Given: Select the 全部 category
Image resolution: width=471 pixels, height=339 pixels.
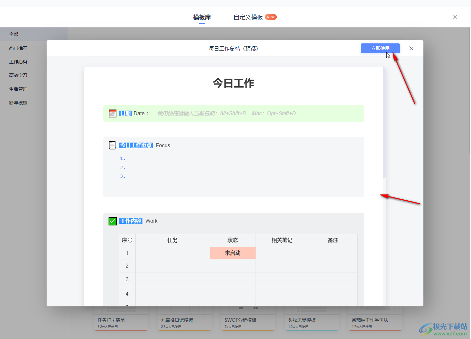Looking at the screenshot, I should [x=34, y=34].
